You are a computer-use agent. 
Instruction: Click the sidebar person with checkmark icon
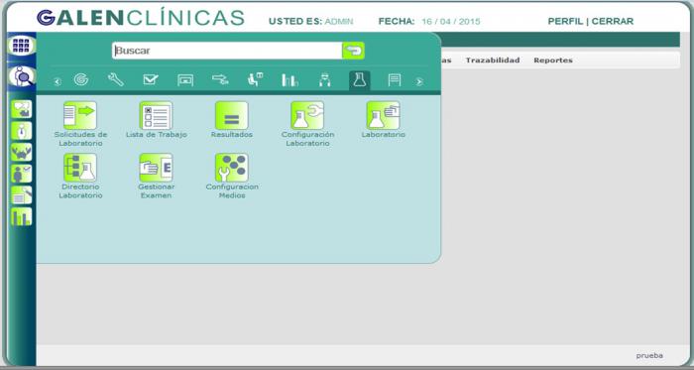[21, 174]
